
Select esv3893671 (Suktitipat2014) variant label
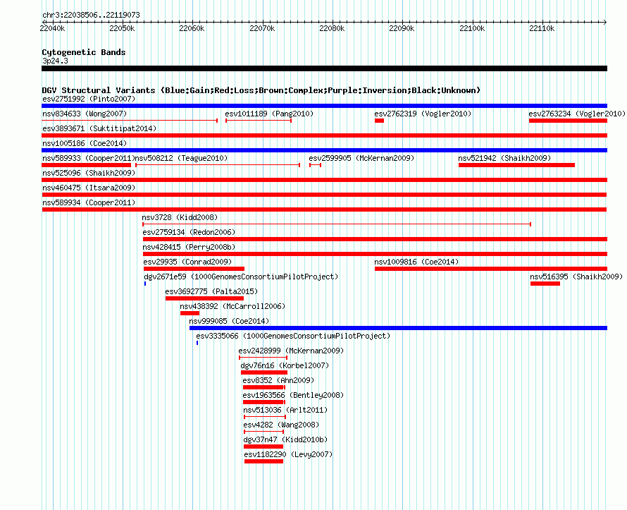[99, 128]
